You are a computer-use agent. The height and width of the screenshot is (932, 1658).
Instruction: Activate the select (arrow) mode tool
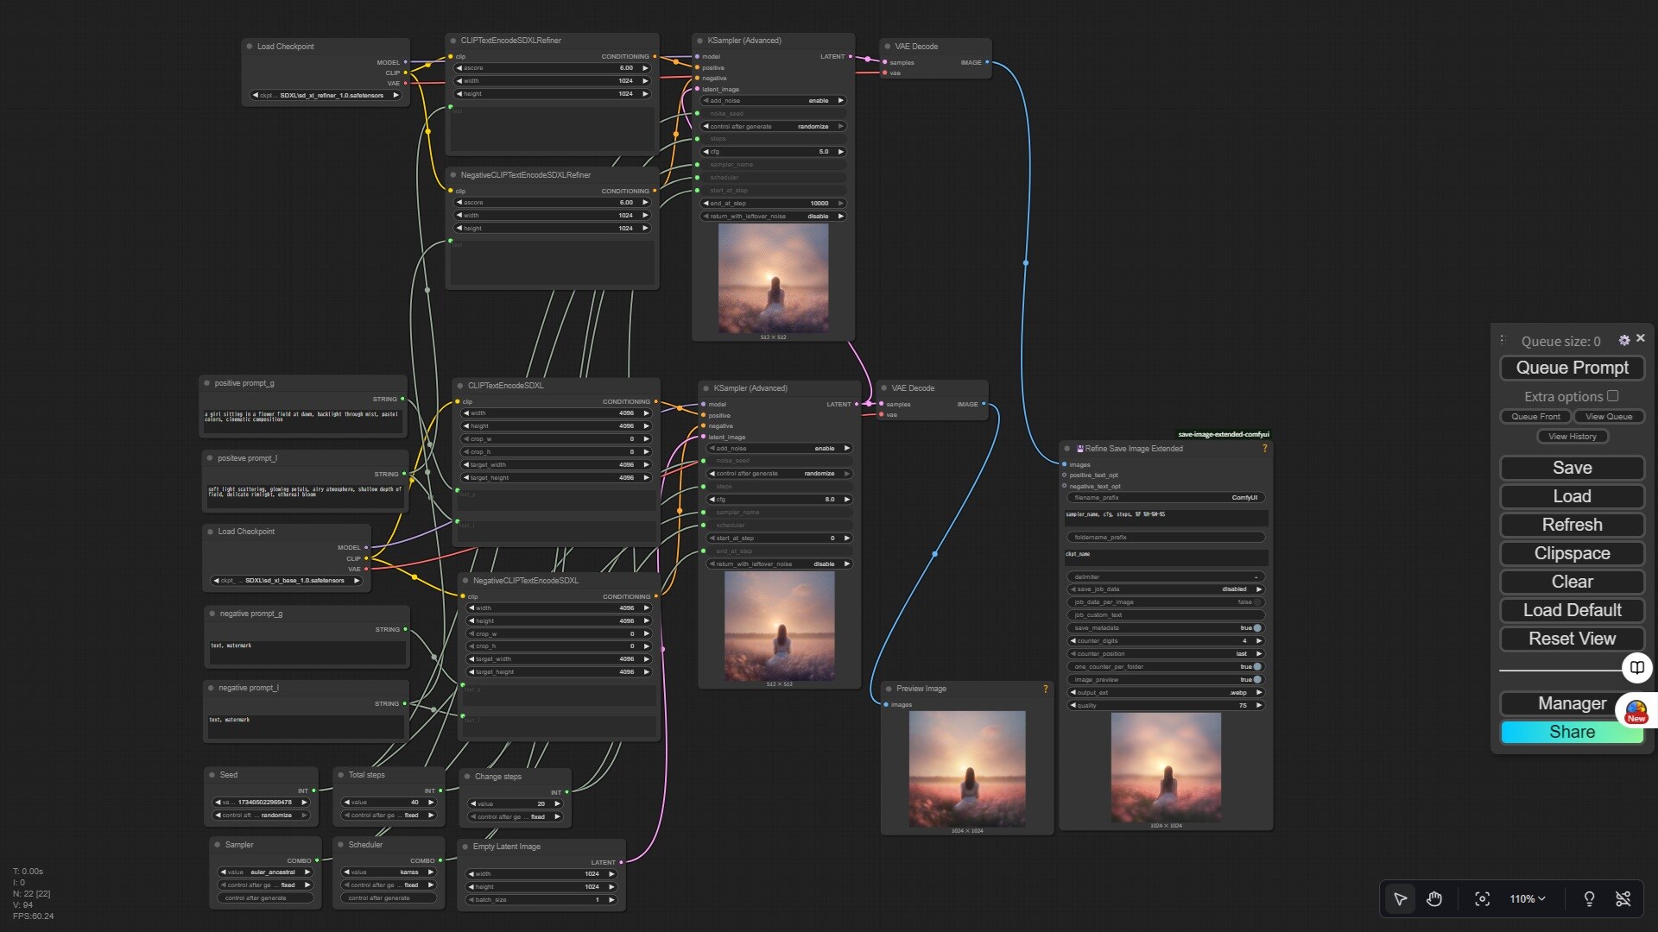(x=1400, y=899)
